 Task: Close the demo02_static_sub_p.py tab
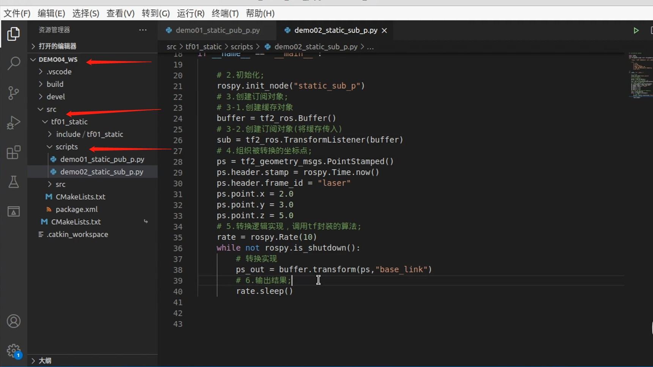tap(384, 30)
